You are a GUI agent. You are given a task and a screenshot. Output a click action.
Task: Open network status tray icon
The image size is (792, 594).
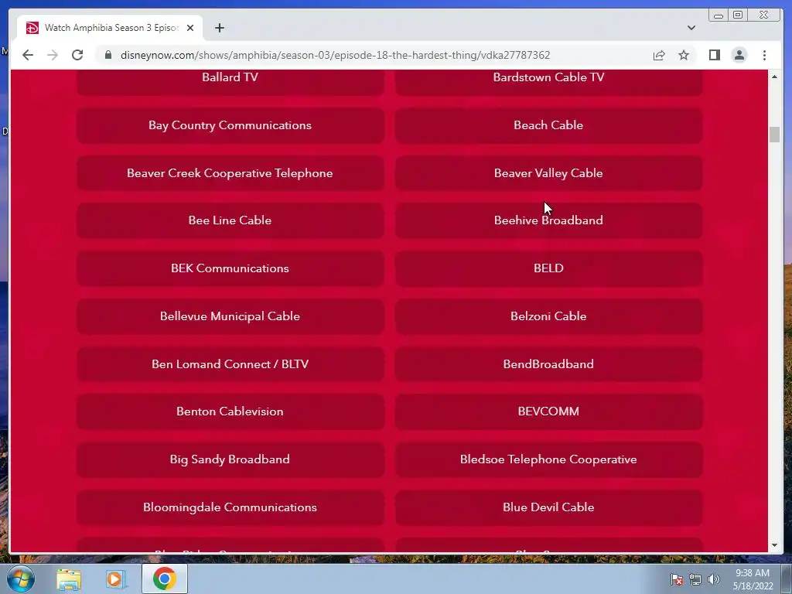coord(695,579)
